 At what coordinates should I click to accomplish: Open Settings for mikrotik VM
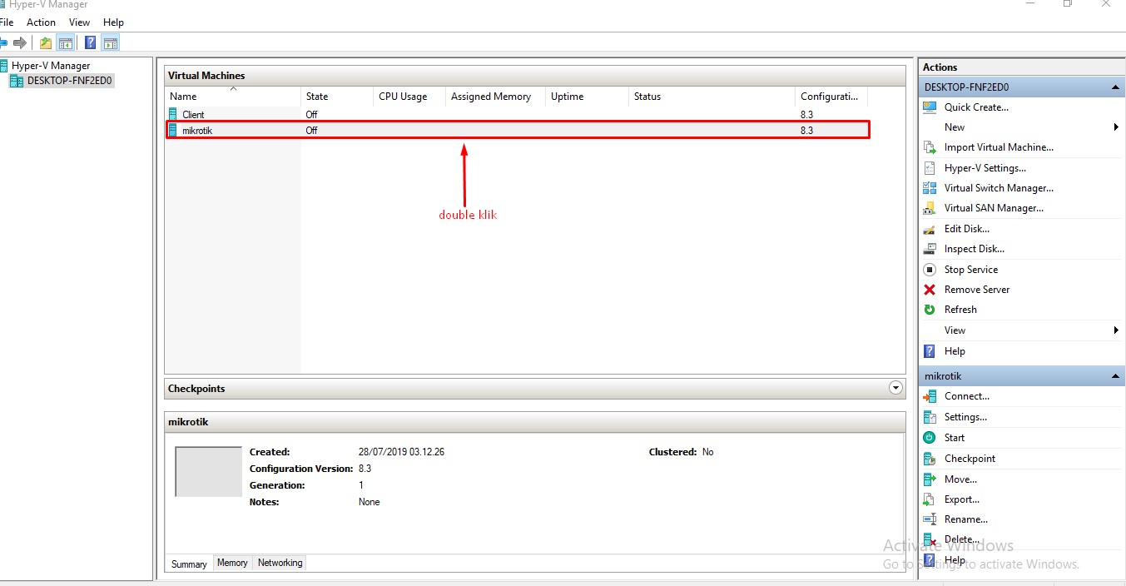[x=965, y=417]
